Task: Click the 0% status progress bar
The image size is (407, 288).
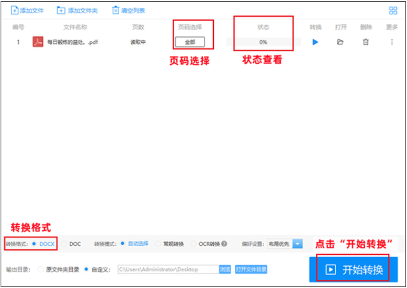Action: click(263, 42)
